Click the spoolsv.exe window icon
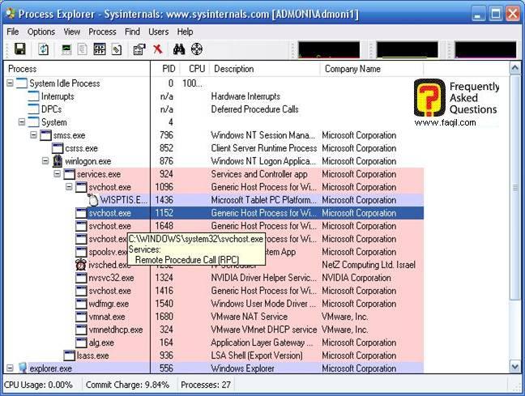Viewport: 525px width, 396px height. tap(81, 252)
